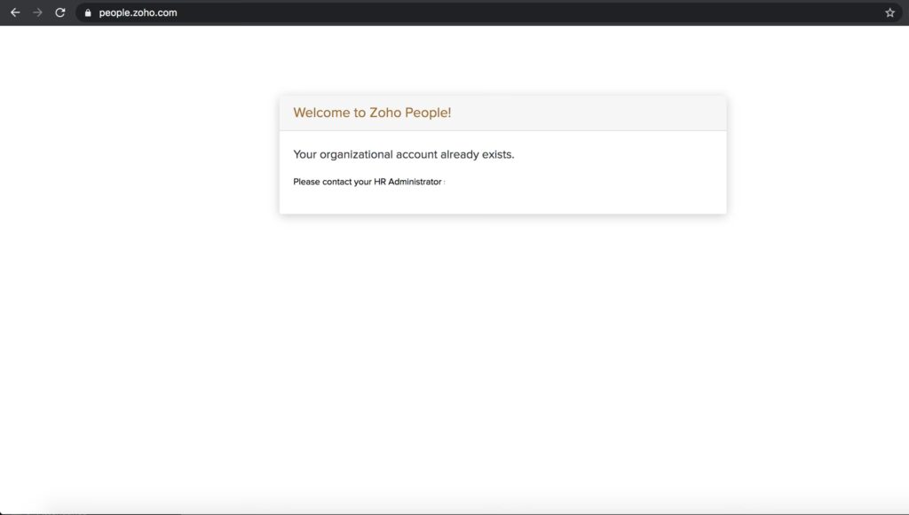Click the browser forward arrow
This screenshot has height=515, width=909.
pyautogui.click(x=37, y=12)
